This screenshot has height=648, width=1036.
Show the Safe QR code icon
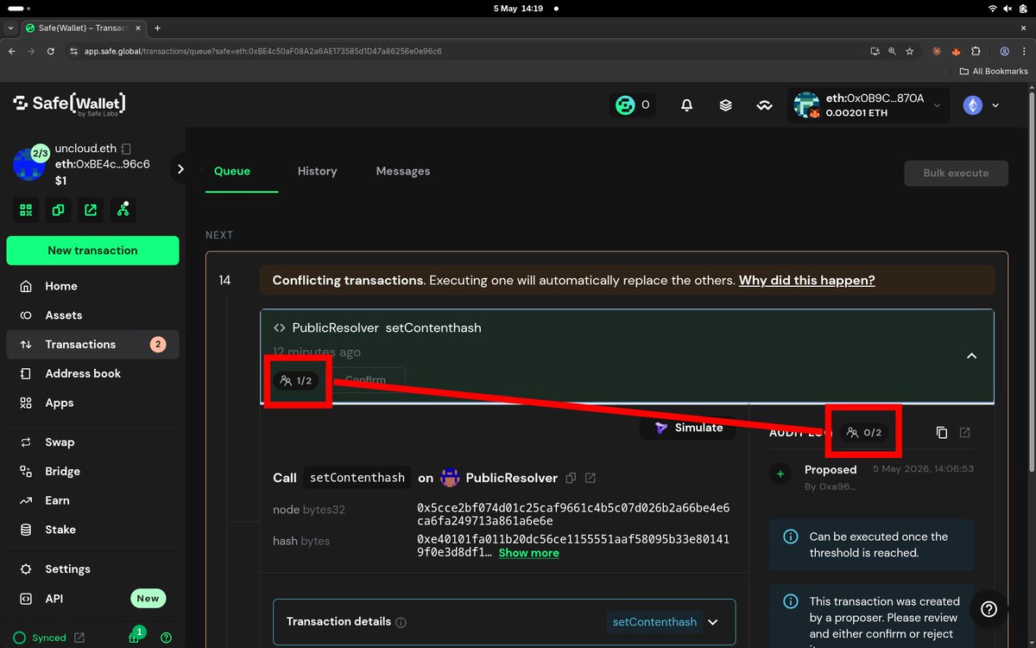pos(26,210)
